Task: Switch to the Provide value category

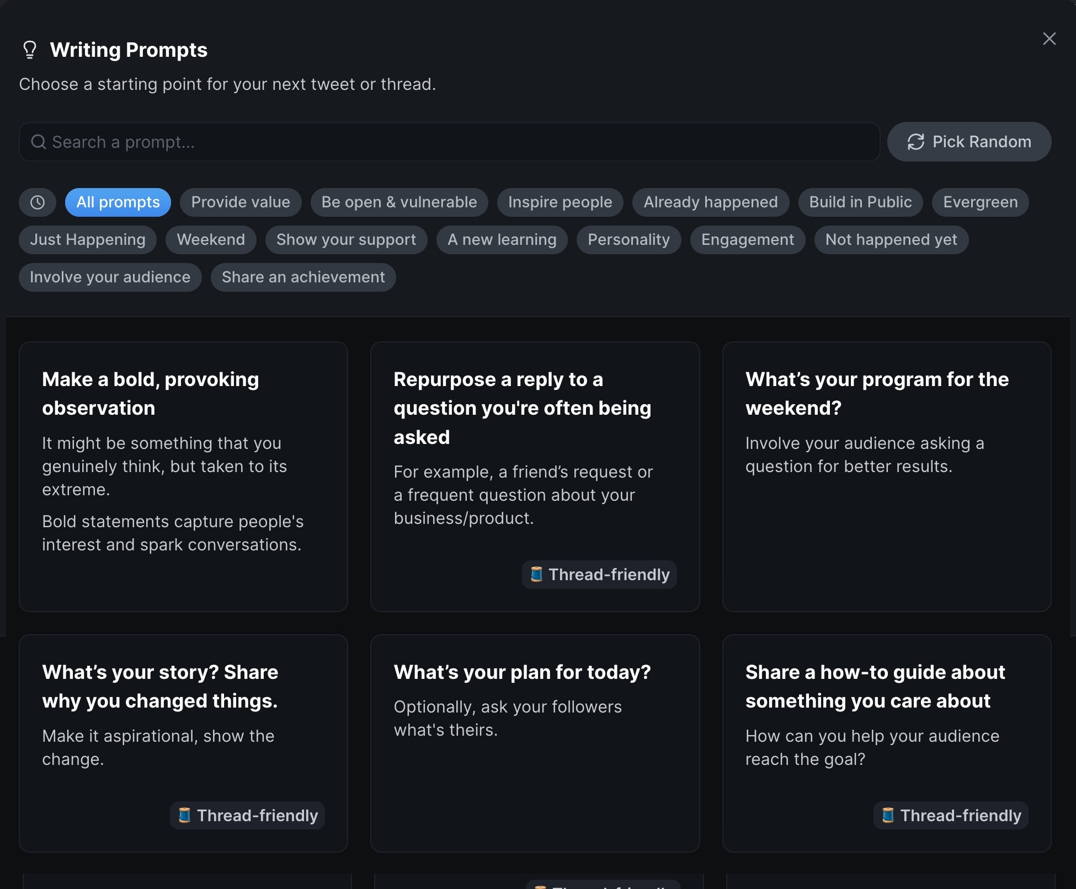Action: [x=240, y=202]
